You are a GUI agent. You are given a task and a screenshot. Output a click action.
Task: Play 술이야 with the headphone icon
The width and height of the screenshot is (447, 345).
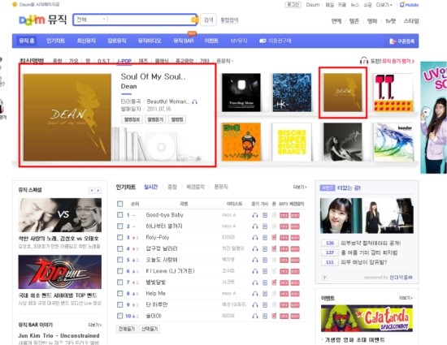tap(255, 316)
